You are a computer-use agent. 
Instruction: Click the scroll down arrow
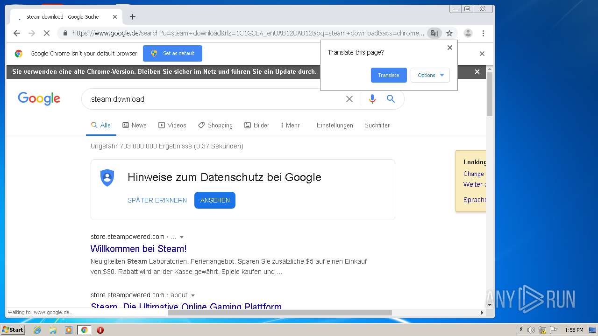tap(490, 305)
